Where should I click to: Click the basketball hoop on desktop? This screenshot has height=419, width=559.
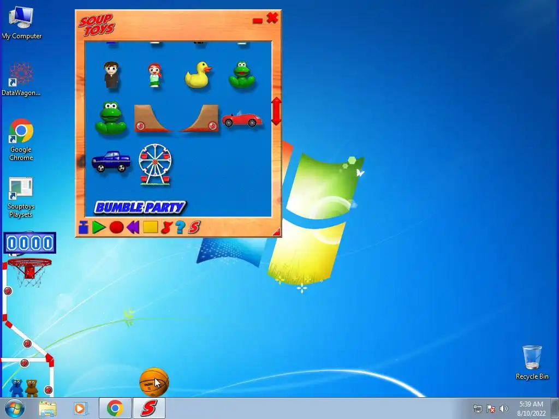[x=29, y=272]
